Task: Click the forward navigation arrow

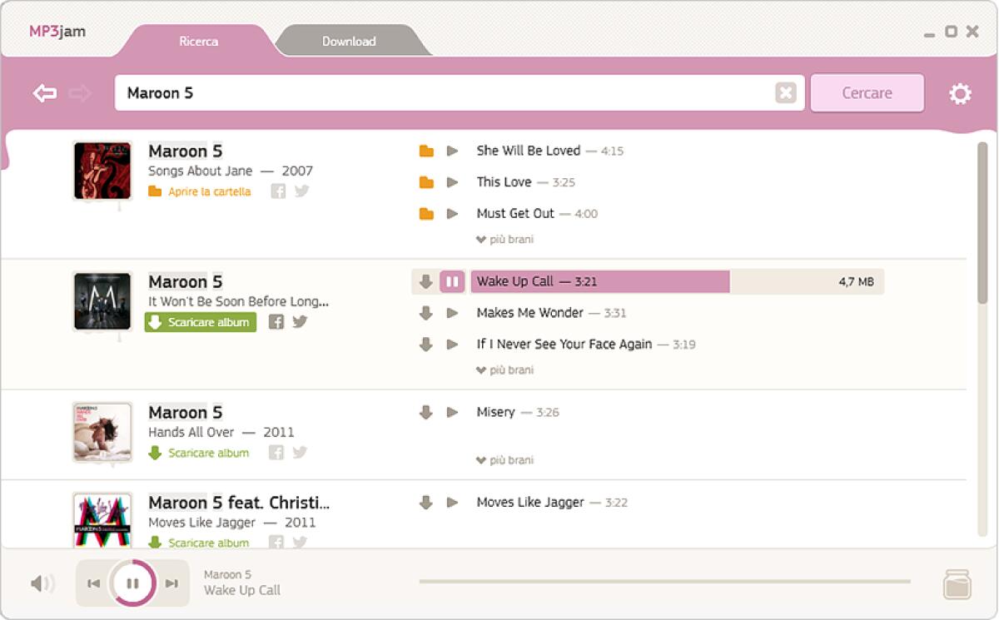Action: coord(80,92)
